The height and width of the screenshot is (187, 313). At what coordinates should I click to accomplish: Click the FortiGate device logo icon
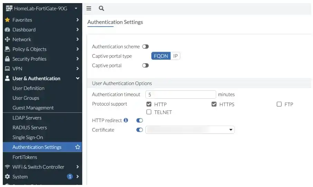click(9, 9)
